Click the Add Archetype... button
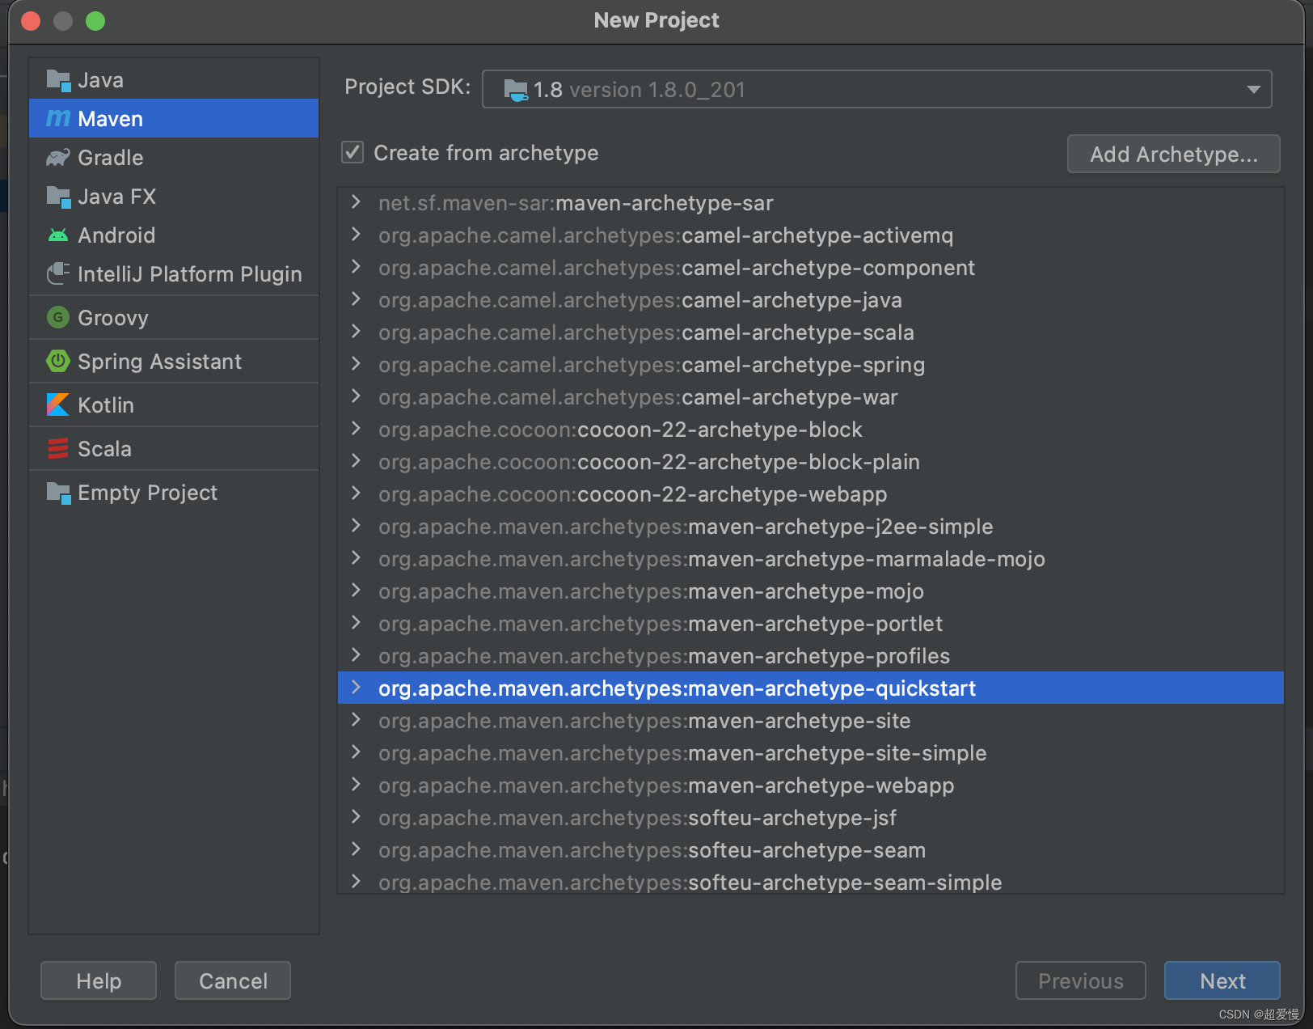 click(1173, 154)
